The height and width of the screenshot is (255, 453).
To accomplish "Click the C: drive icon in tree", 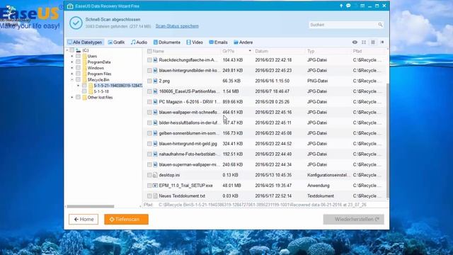I will click(x=79, y=50).
